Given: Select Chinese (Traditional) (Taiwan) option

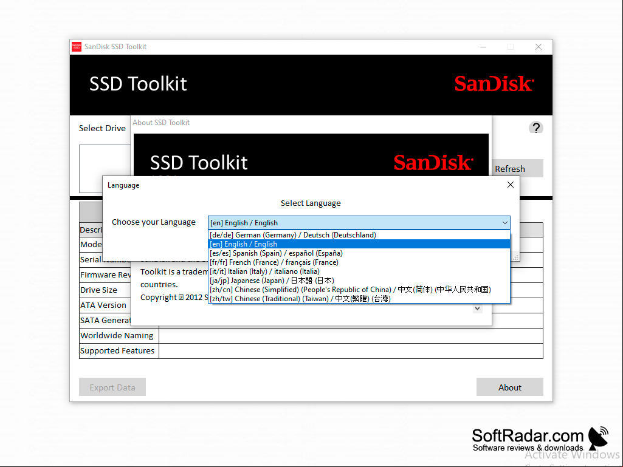Looking at the screenshot, I should point(359,299).
